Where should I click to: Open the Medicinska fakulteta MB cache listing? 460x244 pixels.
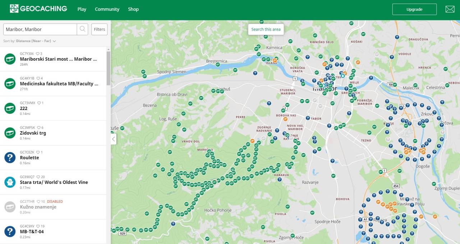click(x=59, y=84)
